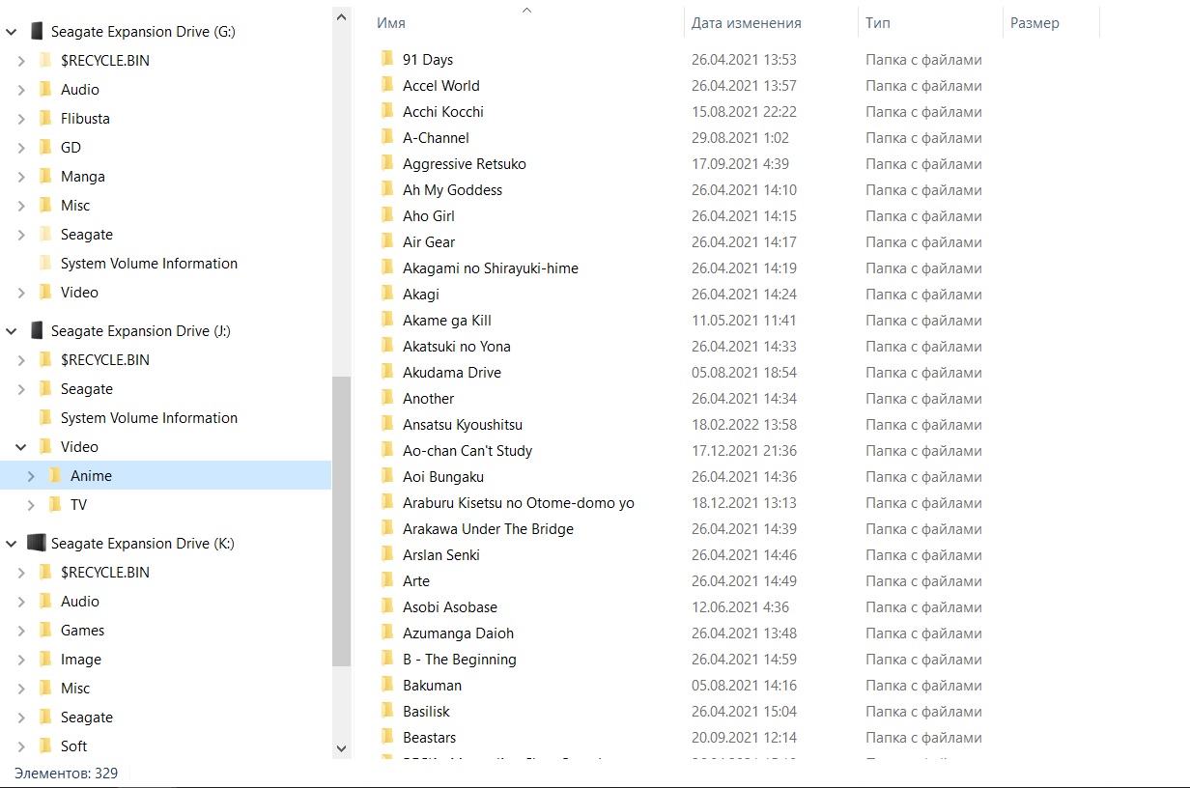Viewport: 1190px width, 788px height.
Task: Collapse the Video folder under drive J:
Action: point(21,447)
